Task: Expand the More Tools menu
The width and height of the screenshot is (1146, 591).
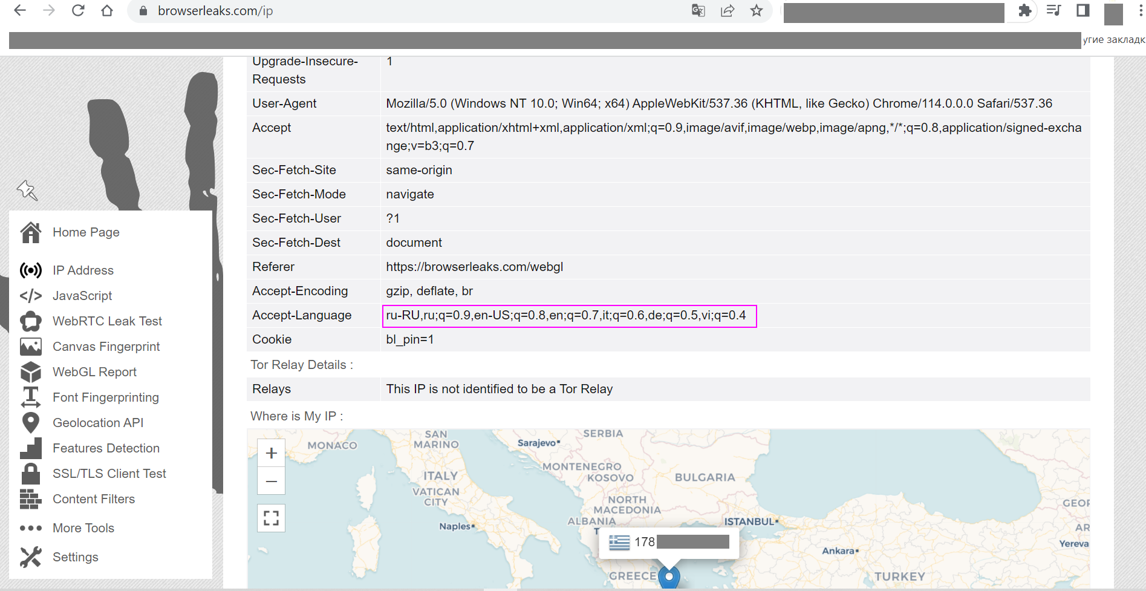Action: coord(83,528)
